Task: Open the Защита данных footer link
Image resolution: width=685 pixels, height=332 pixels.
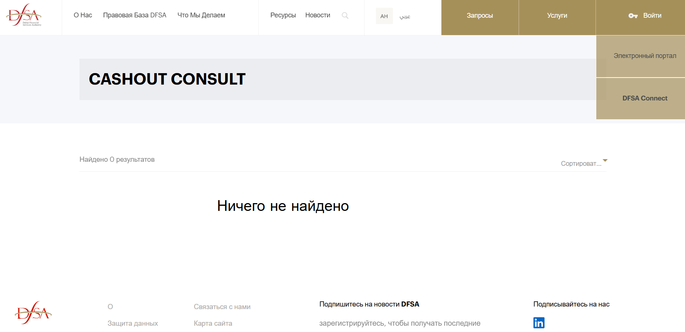Action: (133, 323)
